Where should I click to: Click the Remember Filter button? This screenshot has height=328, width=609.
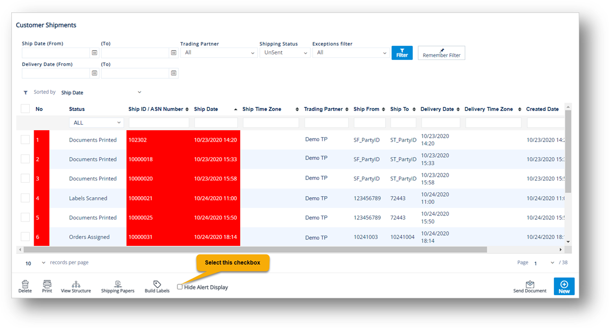click(441, 52)
